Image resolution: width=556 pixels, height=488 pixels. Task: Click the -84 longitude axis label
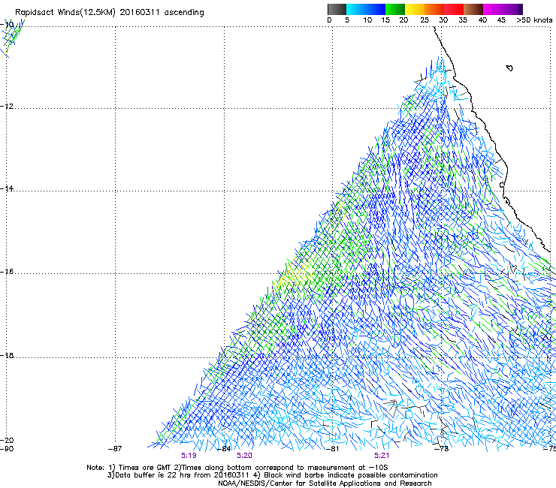point(224,449)
